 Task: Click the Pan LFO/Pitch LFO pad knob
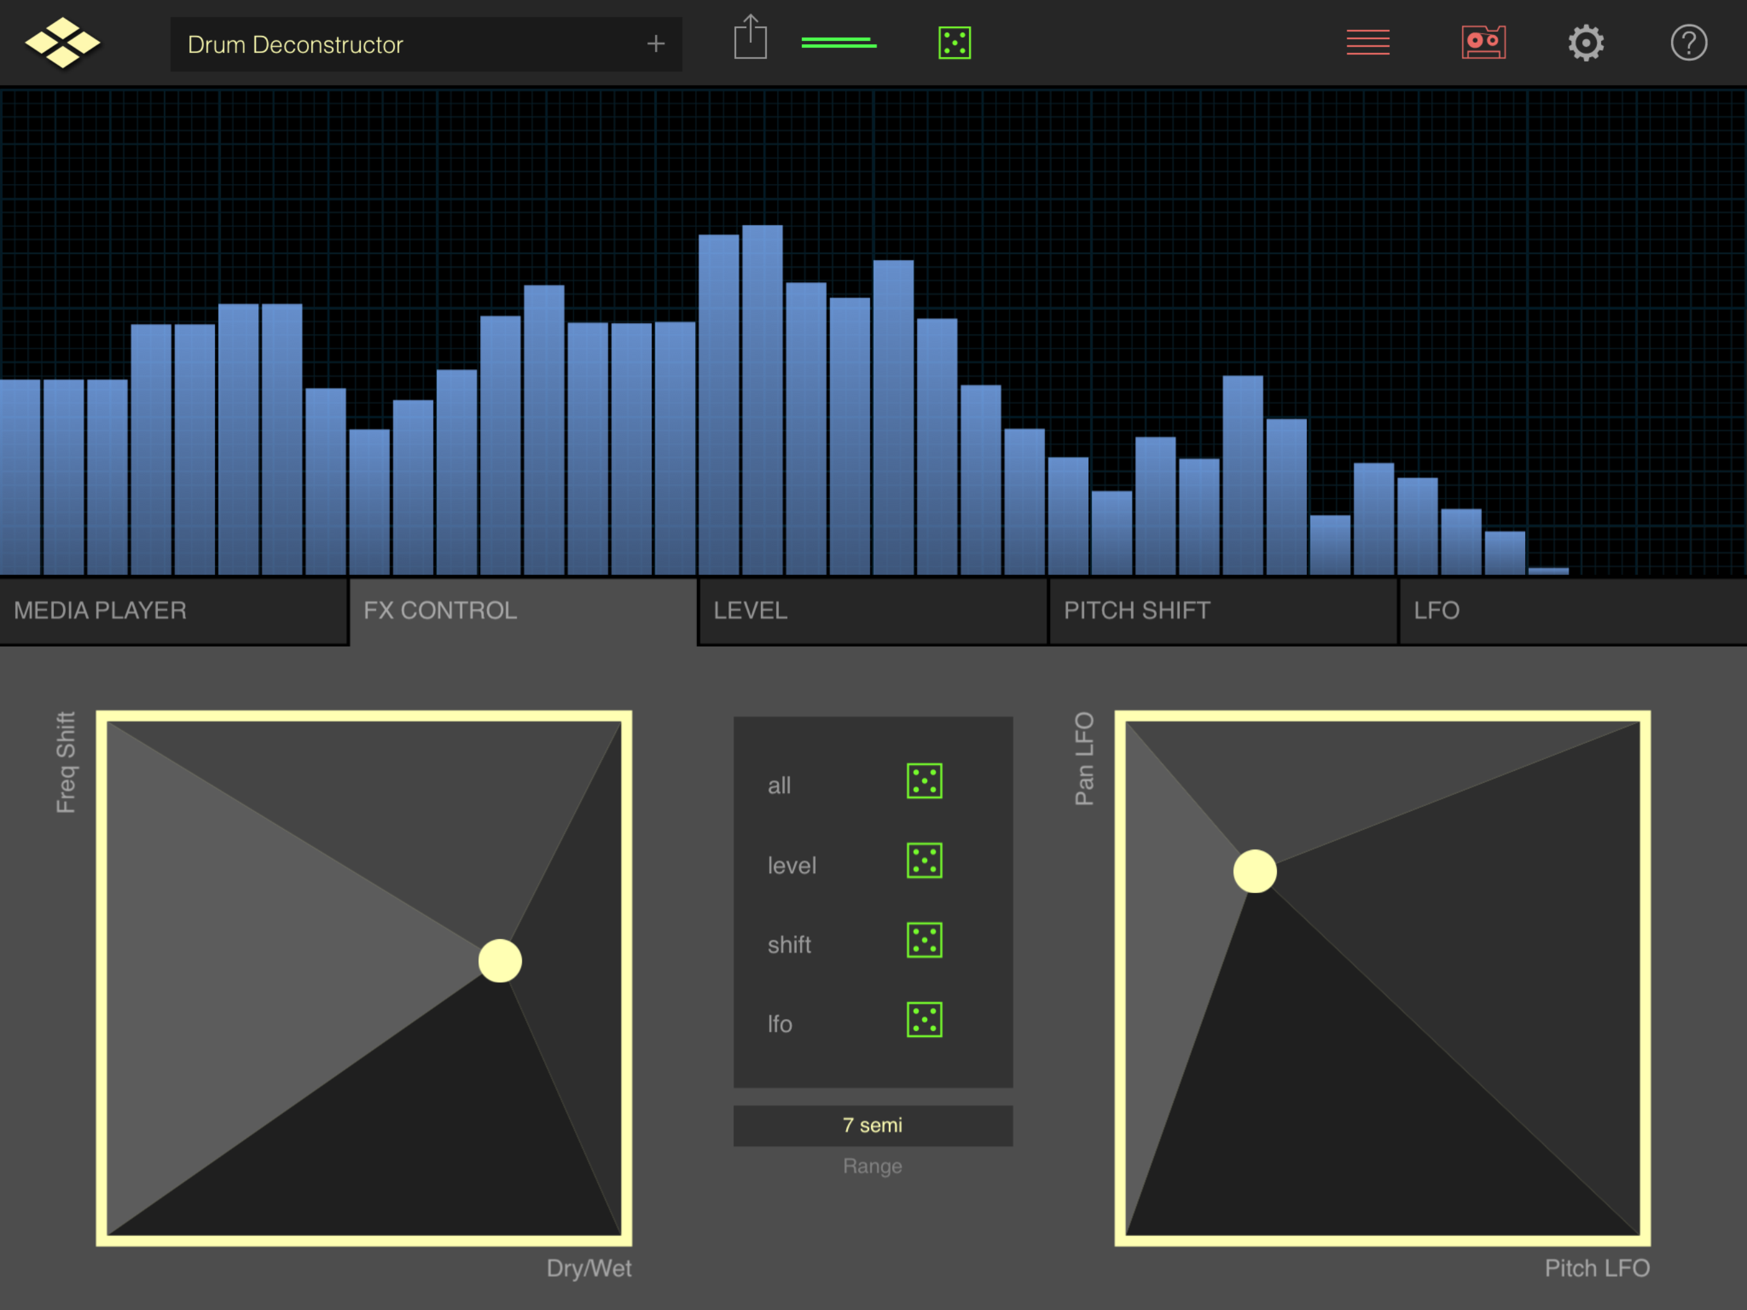click(x=1254, y=871)
